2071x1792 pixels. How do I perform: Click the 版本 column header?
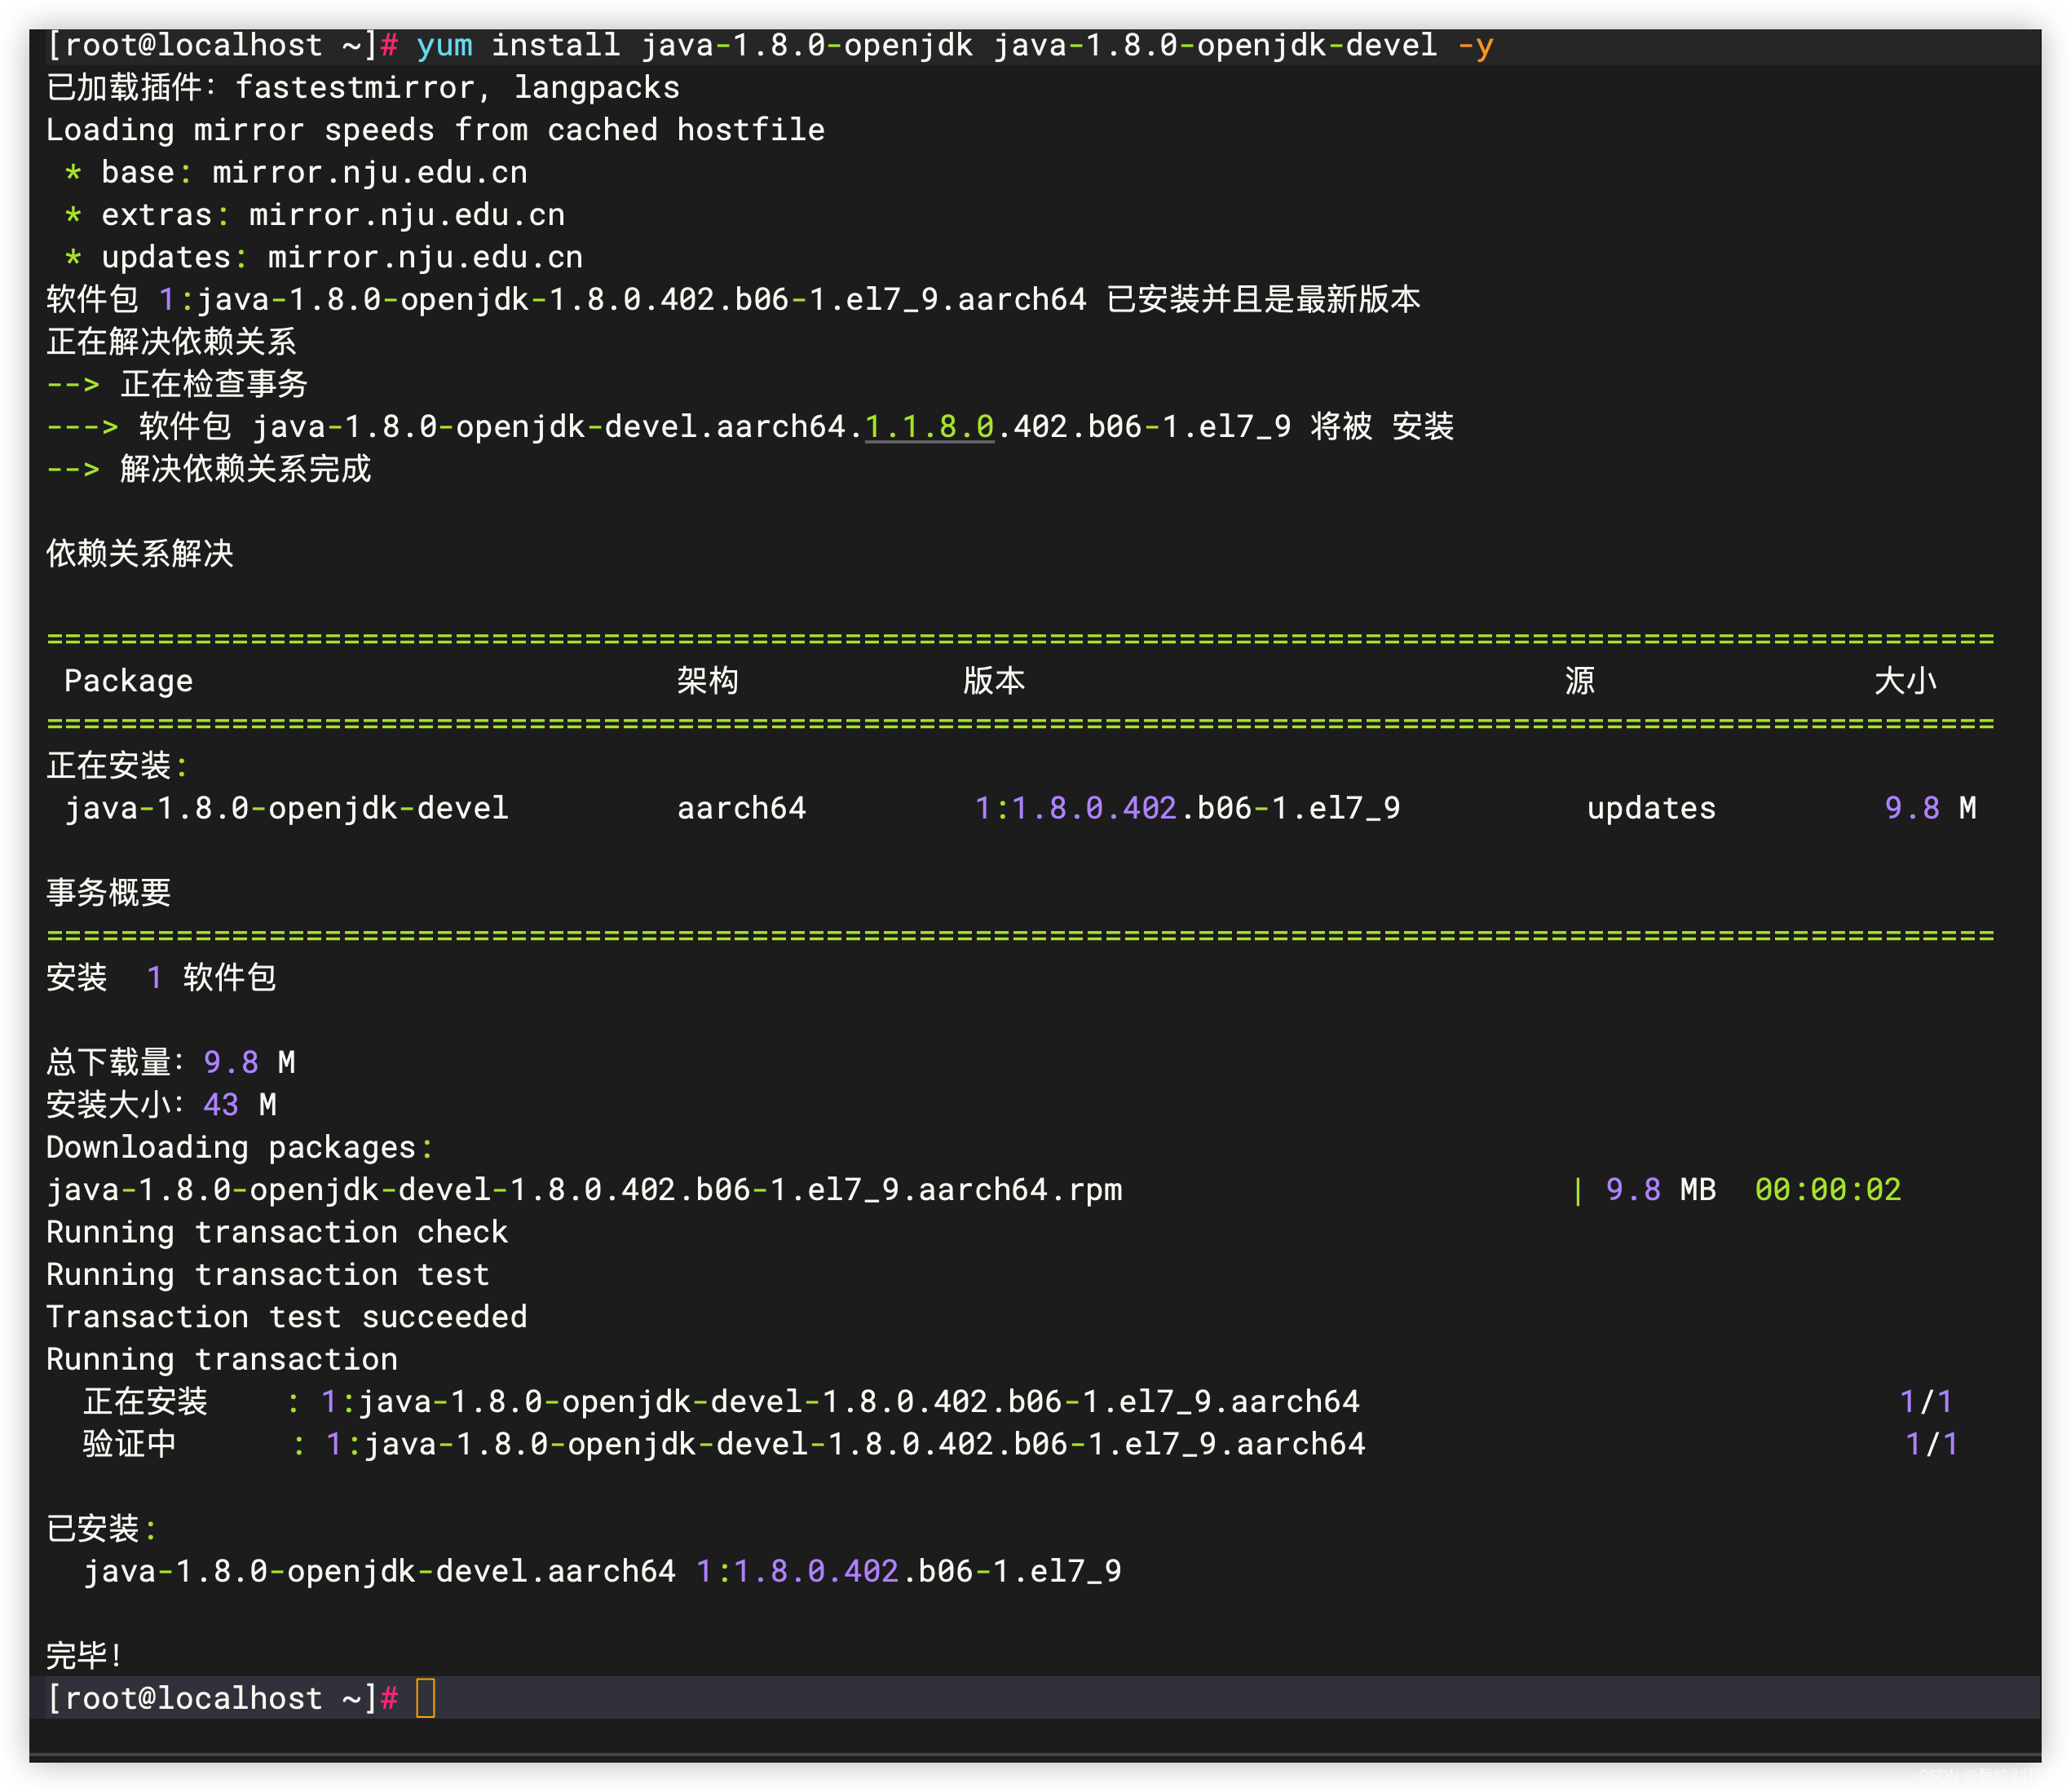pos(994,681)
